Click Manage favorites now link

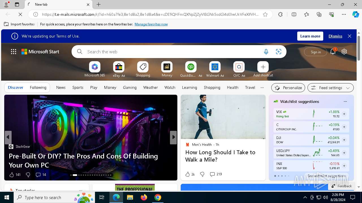[151, 24]
